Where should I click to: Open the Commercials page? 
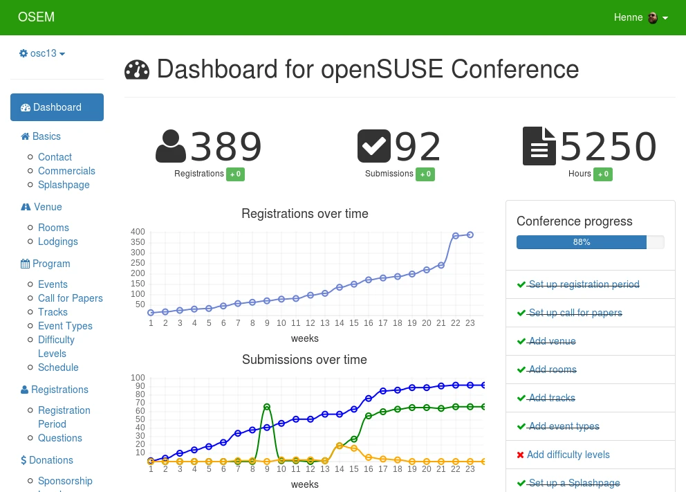(66, 171)
